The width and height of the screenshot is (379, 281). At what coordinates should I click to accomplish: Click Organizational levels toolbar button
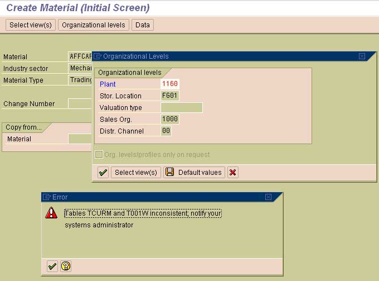click(94, 25)
